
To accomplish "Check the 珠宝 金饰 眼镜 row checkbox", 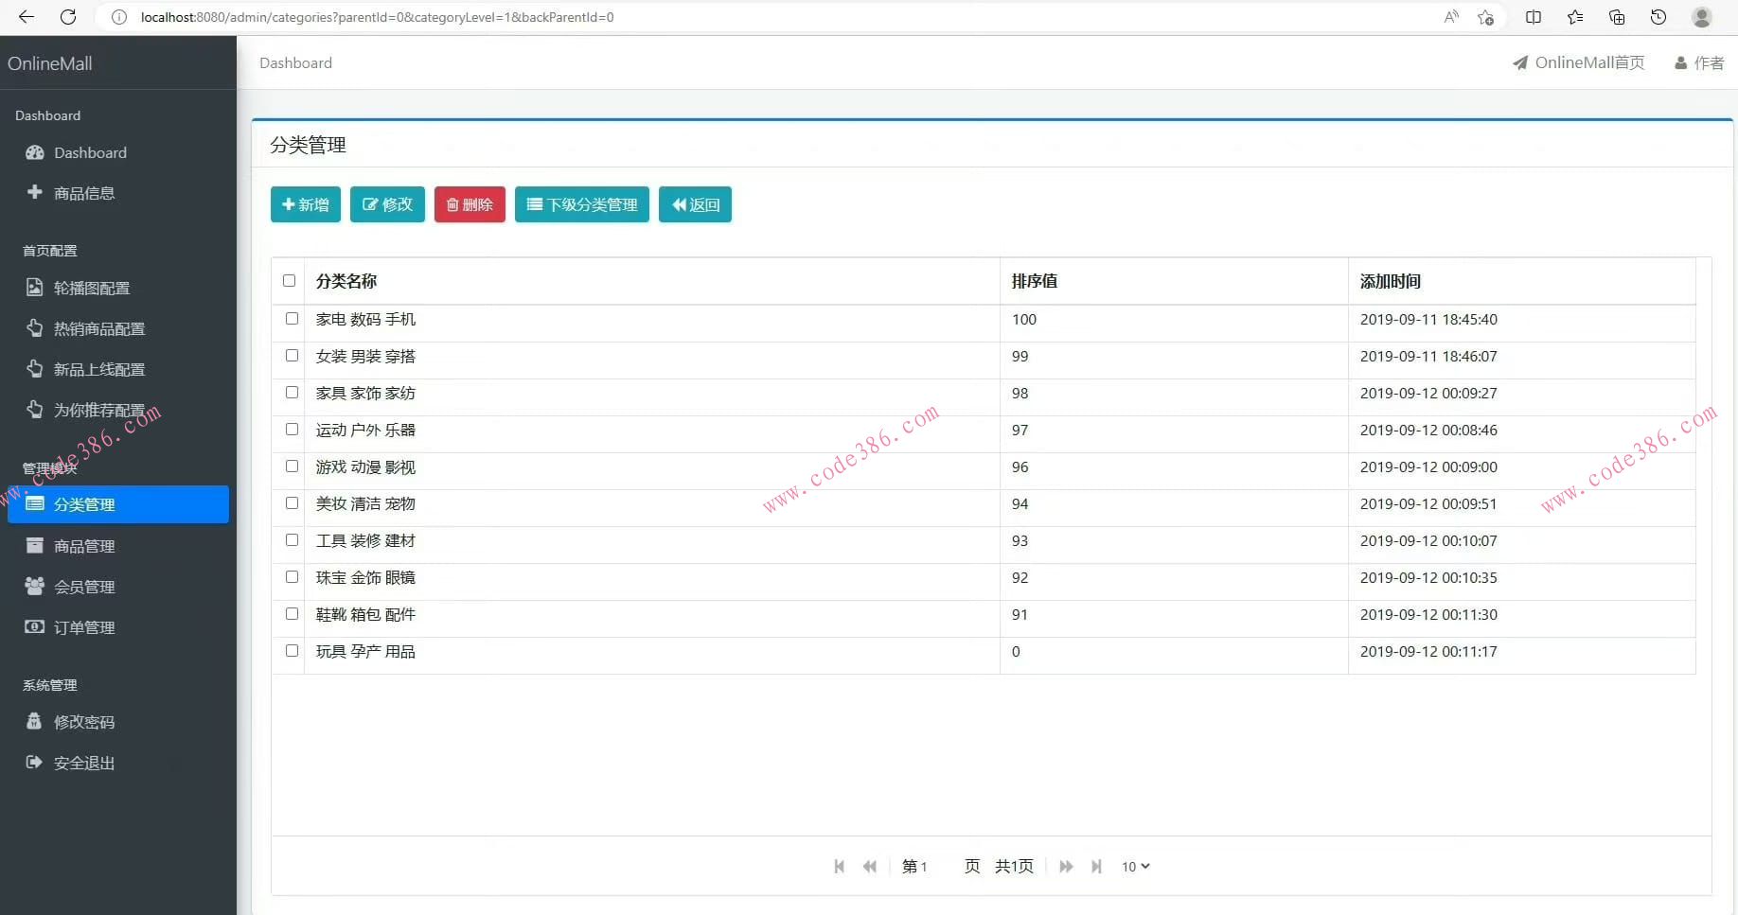I will click(x=292, y=577).
